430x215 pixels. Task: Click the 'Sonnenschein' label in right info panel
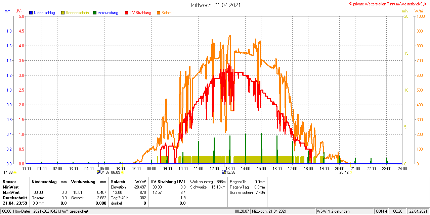point(241,192)
